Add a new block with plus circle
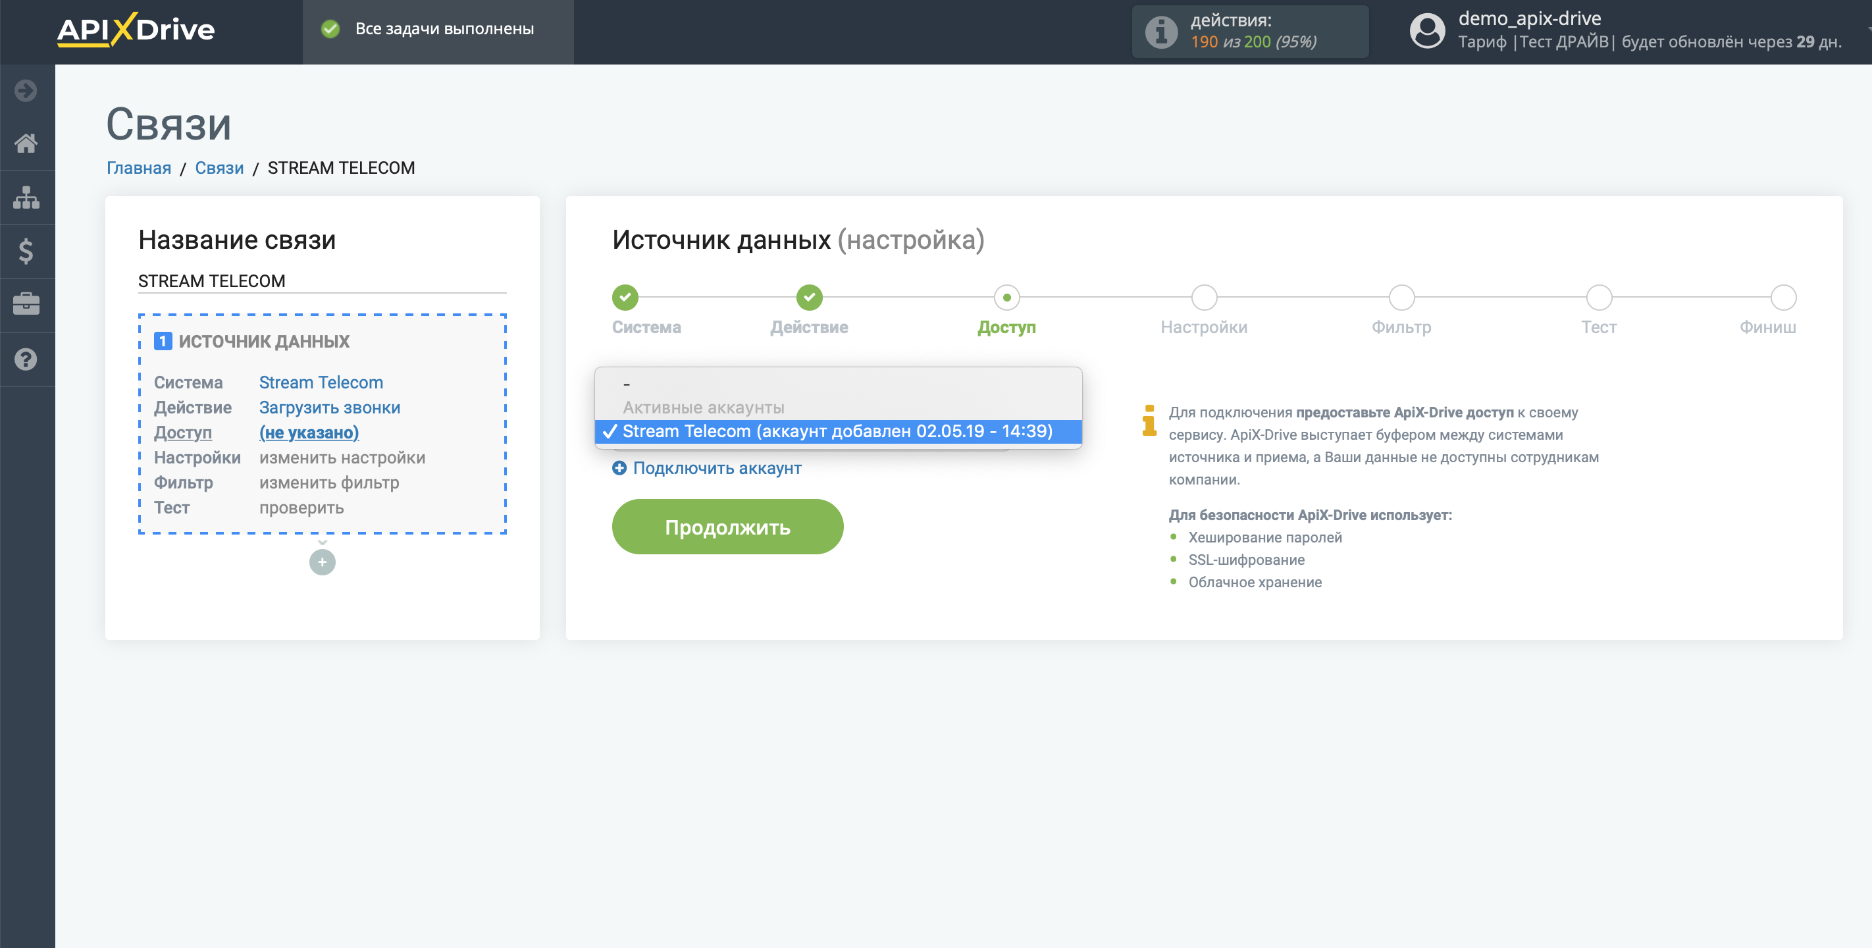This screenshot has height=948, width=1872. (x=322, y=562)
